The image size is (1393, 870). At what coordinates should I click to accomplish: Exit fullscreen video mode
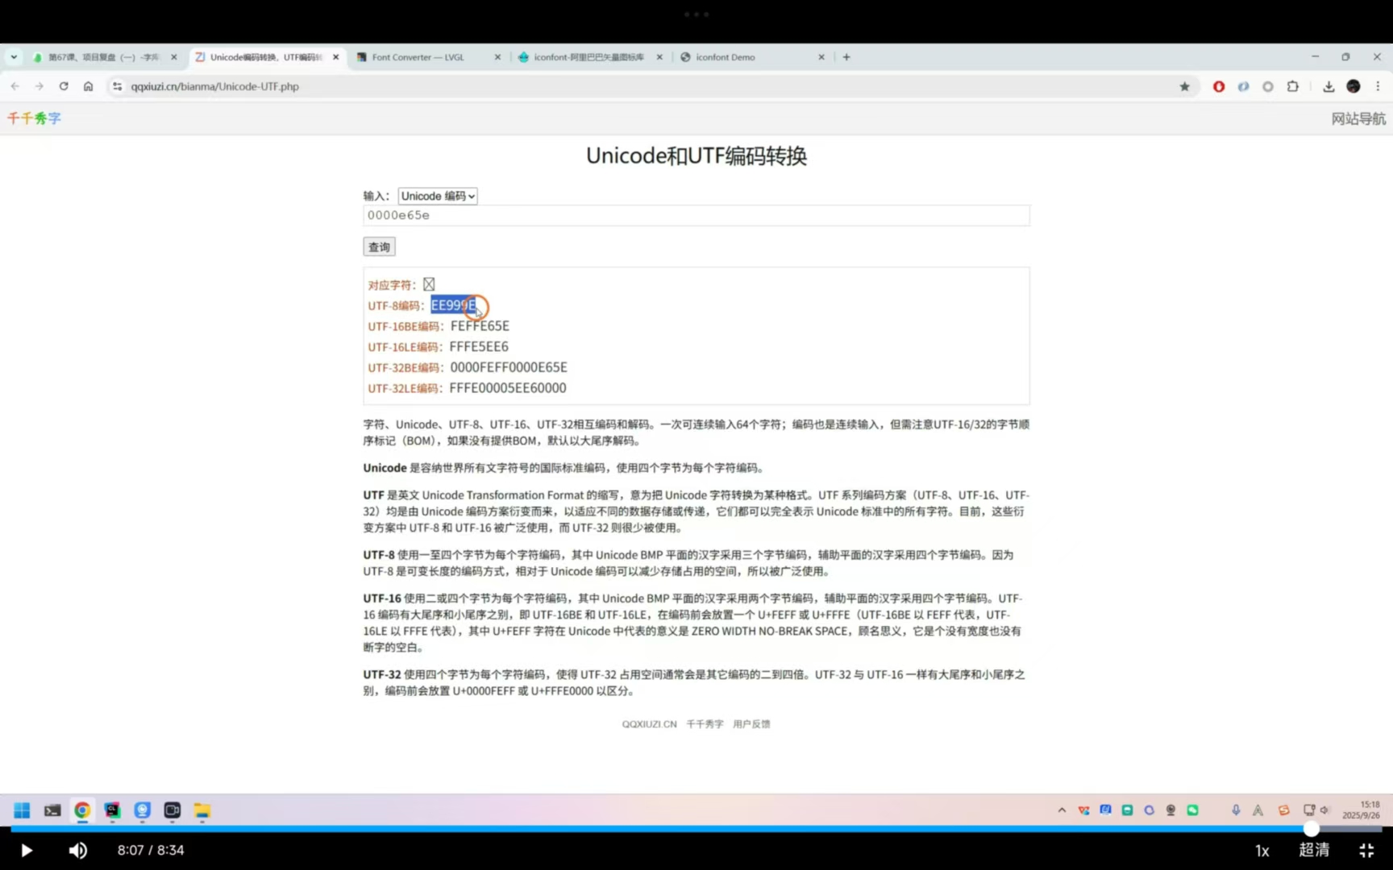pos(1366,851)
